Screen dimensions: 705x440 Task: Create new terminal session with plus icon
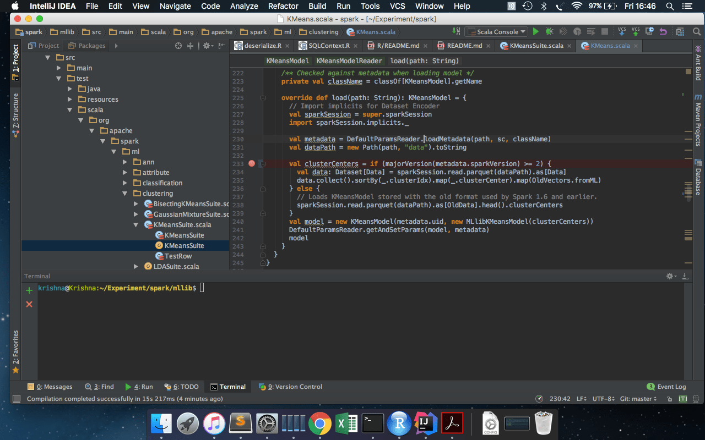(29, 290)
